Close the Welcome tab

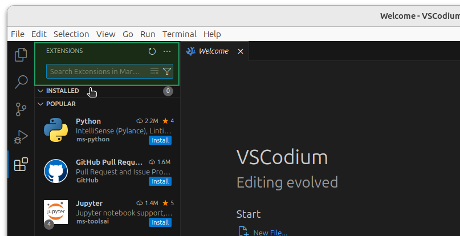(x=241, y=51)
